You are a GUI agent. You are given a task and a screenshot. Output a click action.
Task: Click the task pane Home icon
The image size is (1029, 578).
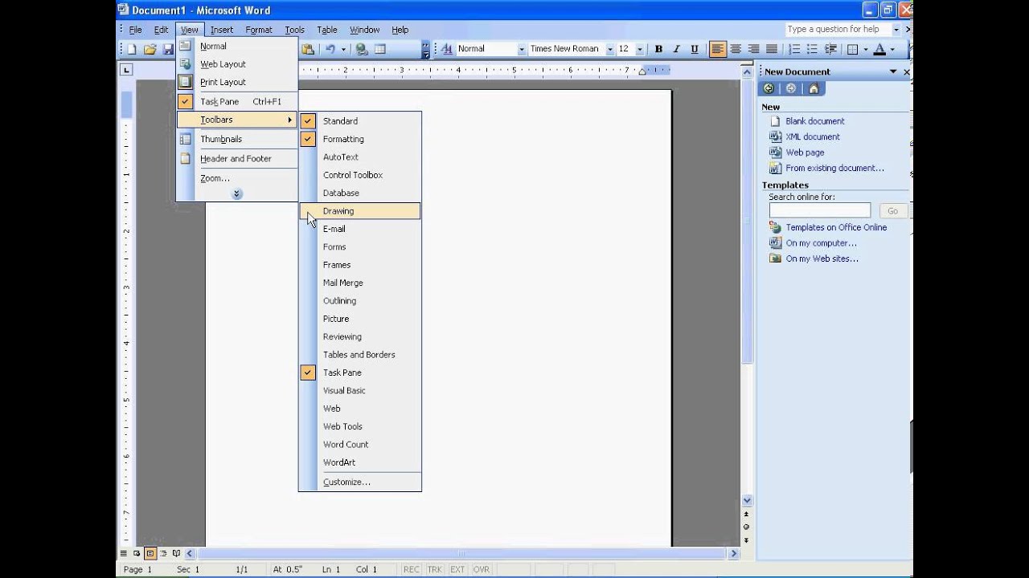tap(814, 89)
